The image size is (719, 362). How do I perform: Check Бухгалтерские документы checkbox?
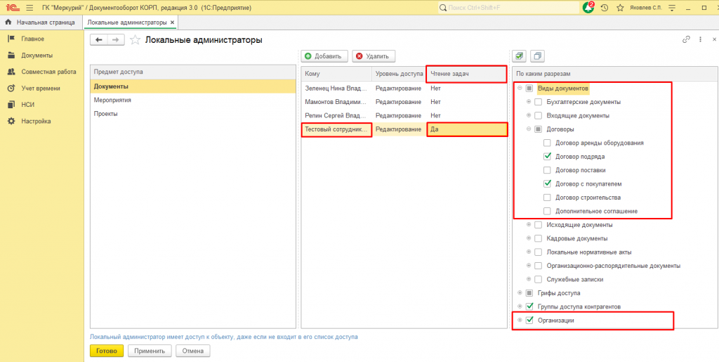click(x=539, y=102)
